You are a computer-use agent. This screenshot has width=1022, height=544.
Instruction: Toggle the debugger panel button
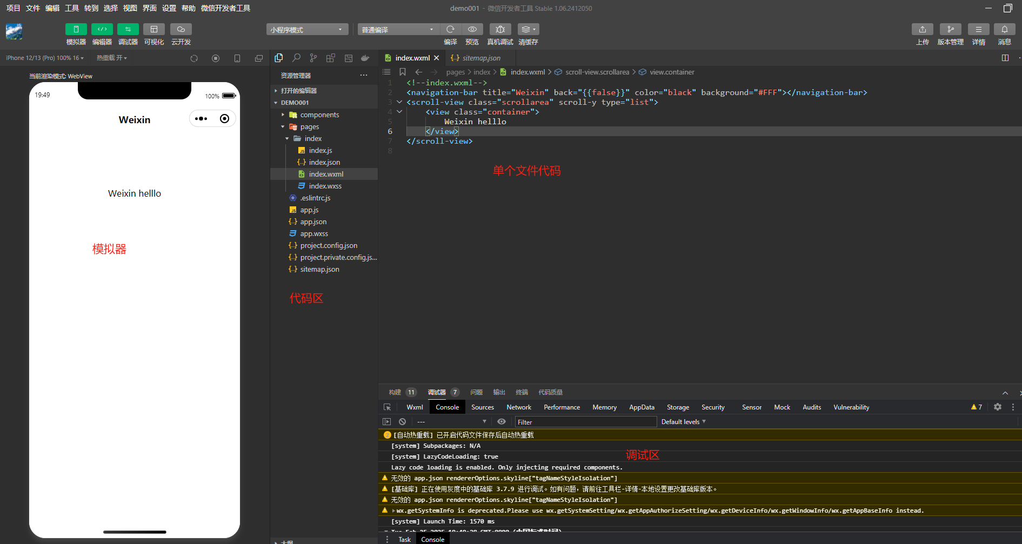[128, 29]
